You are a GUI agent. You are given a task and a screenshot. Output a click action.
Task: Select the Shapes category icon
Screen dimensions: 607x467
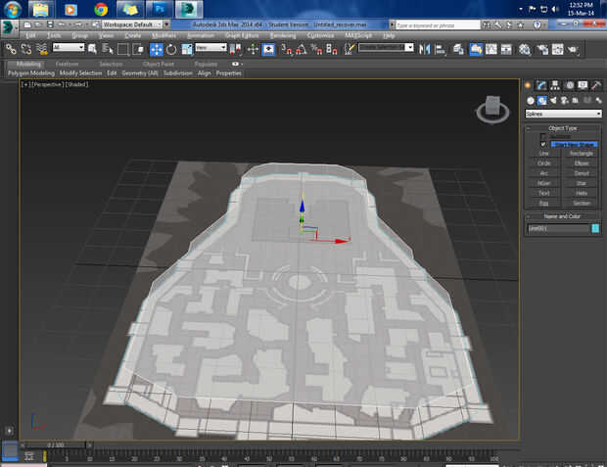[x=541, y=100]
